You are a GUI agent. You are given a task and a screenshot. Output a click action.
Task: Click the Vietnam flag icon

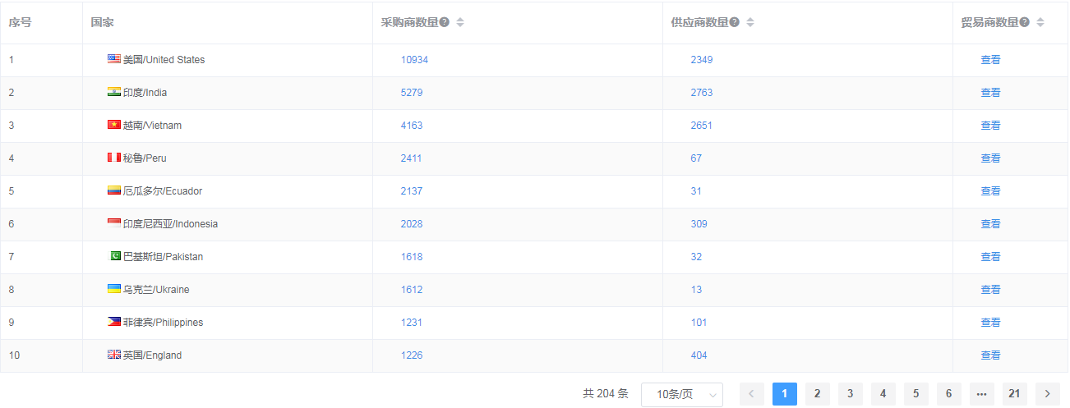pos(114,125)
